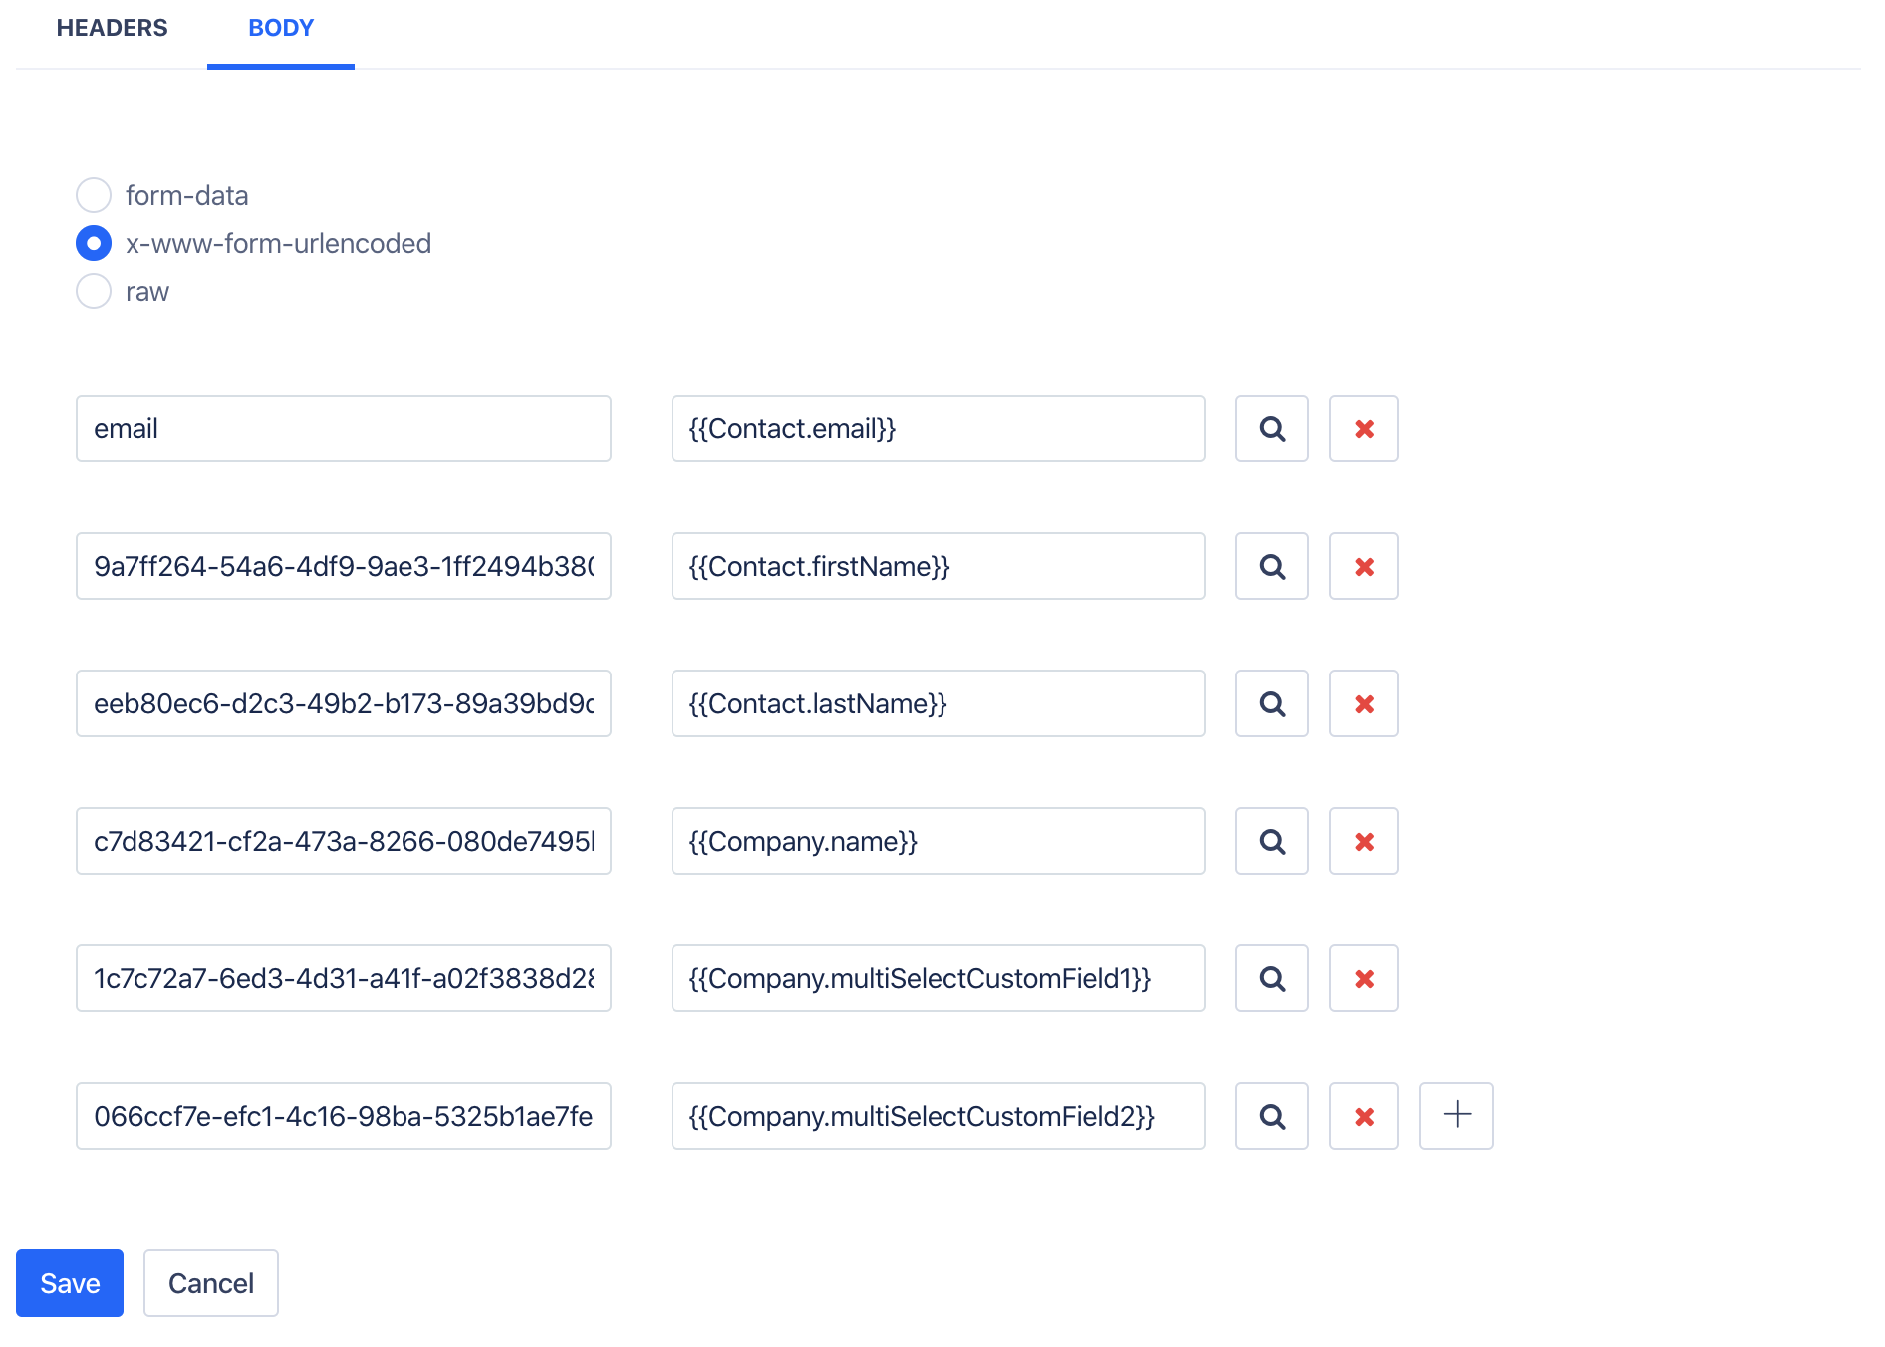Edit the email key field

pyautogui.click(x=344, y=428)
